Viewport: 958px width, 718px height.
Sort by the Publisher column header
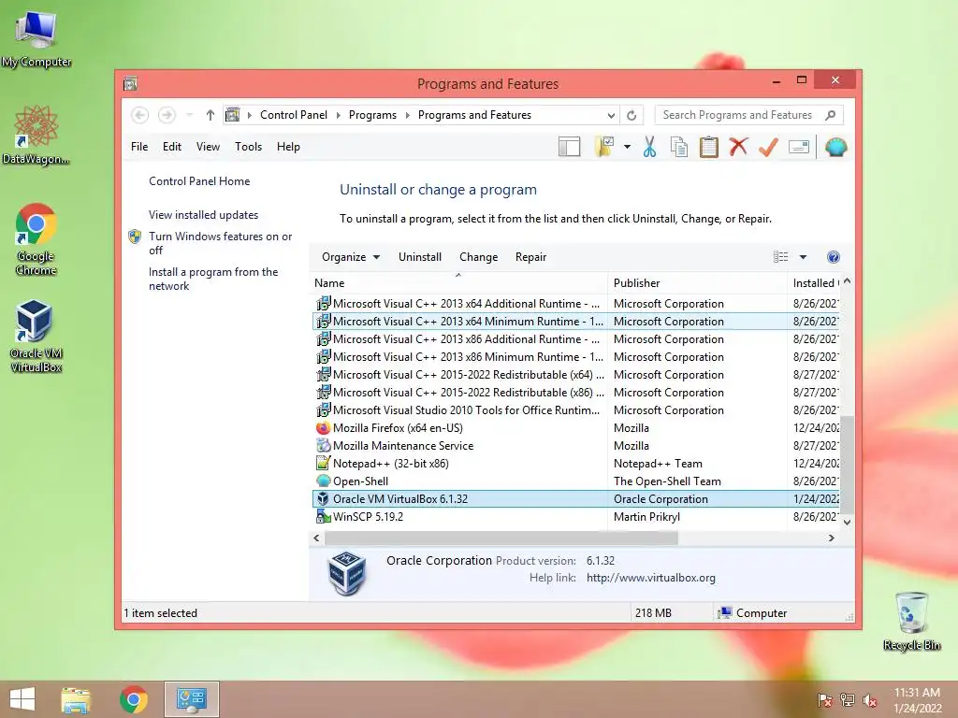pyautogui.click(x=697, y=282)
